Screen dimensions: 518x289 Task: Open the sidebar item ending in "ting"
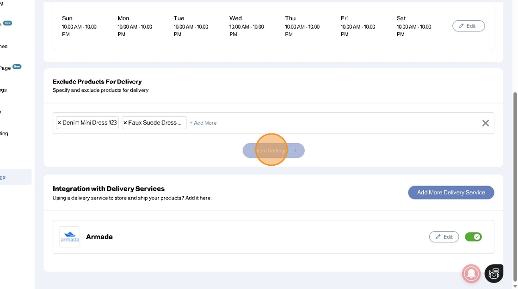[x=5, y=133]
